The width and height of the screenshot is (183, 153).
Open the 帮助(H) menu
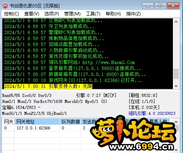point(113,14)
